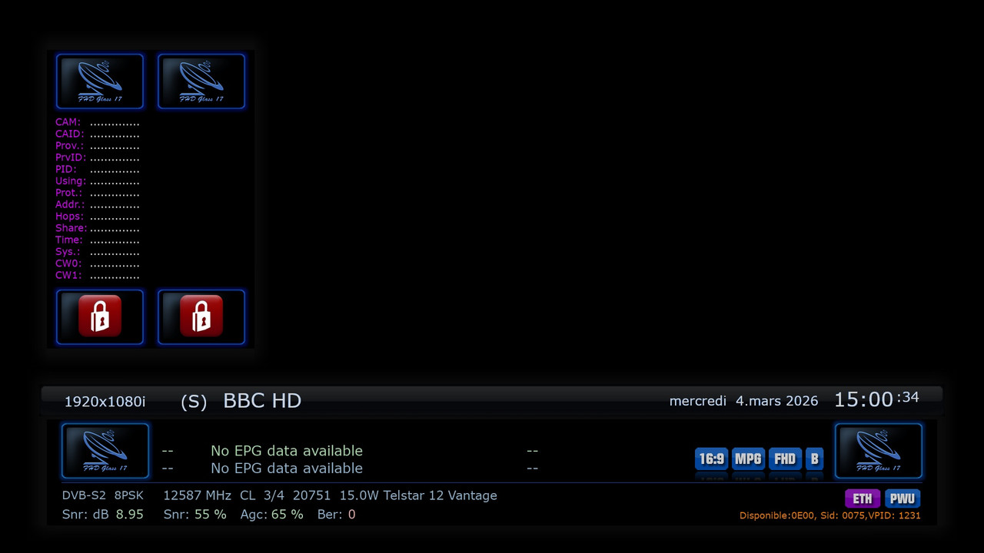Click the Ber value 0
This screenshot has width=984, height=553.
351,515
